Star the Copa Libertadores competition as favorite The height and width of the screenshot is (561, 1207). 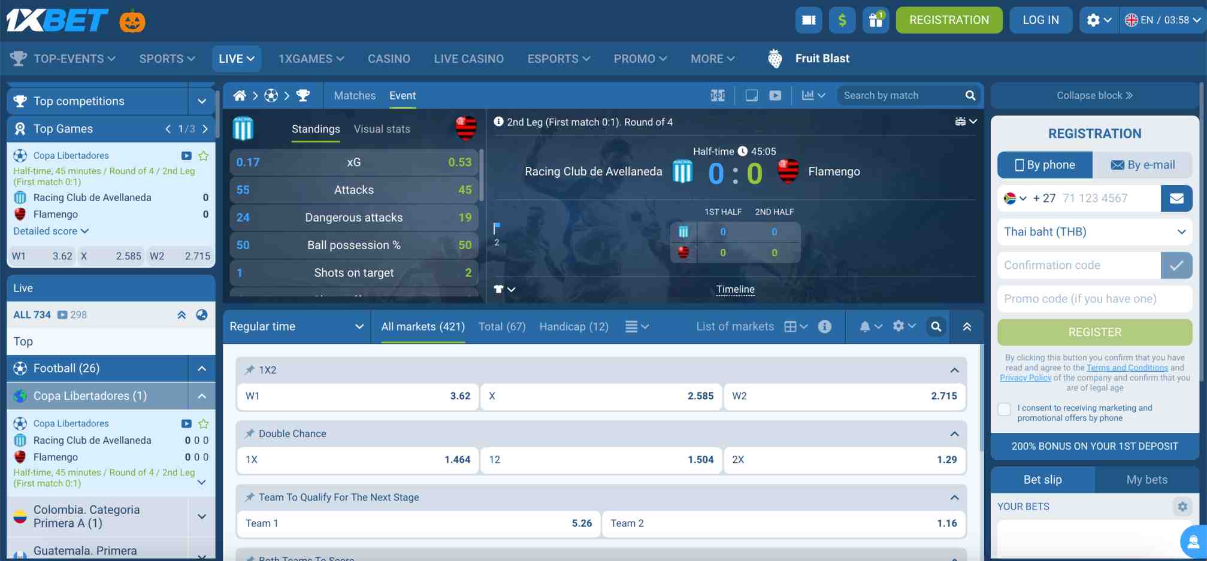tap(203, 156)
